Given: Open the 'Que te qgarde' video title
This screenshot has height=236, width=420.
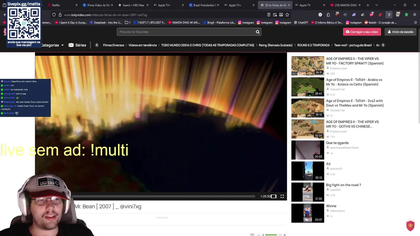Looking at the screenshot, I should [x=337, y=143].
